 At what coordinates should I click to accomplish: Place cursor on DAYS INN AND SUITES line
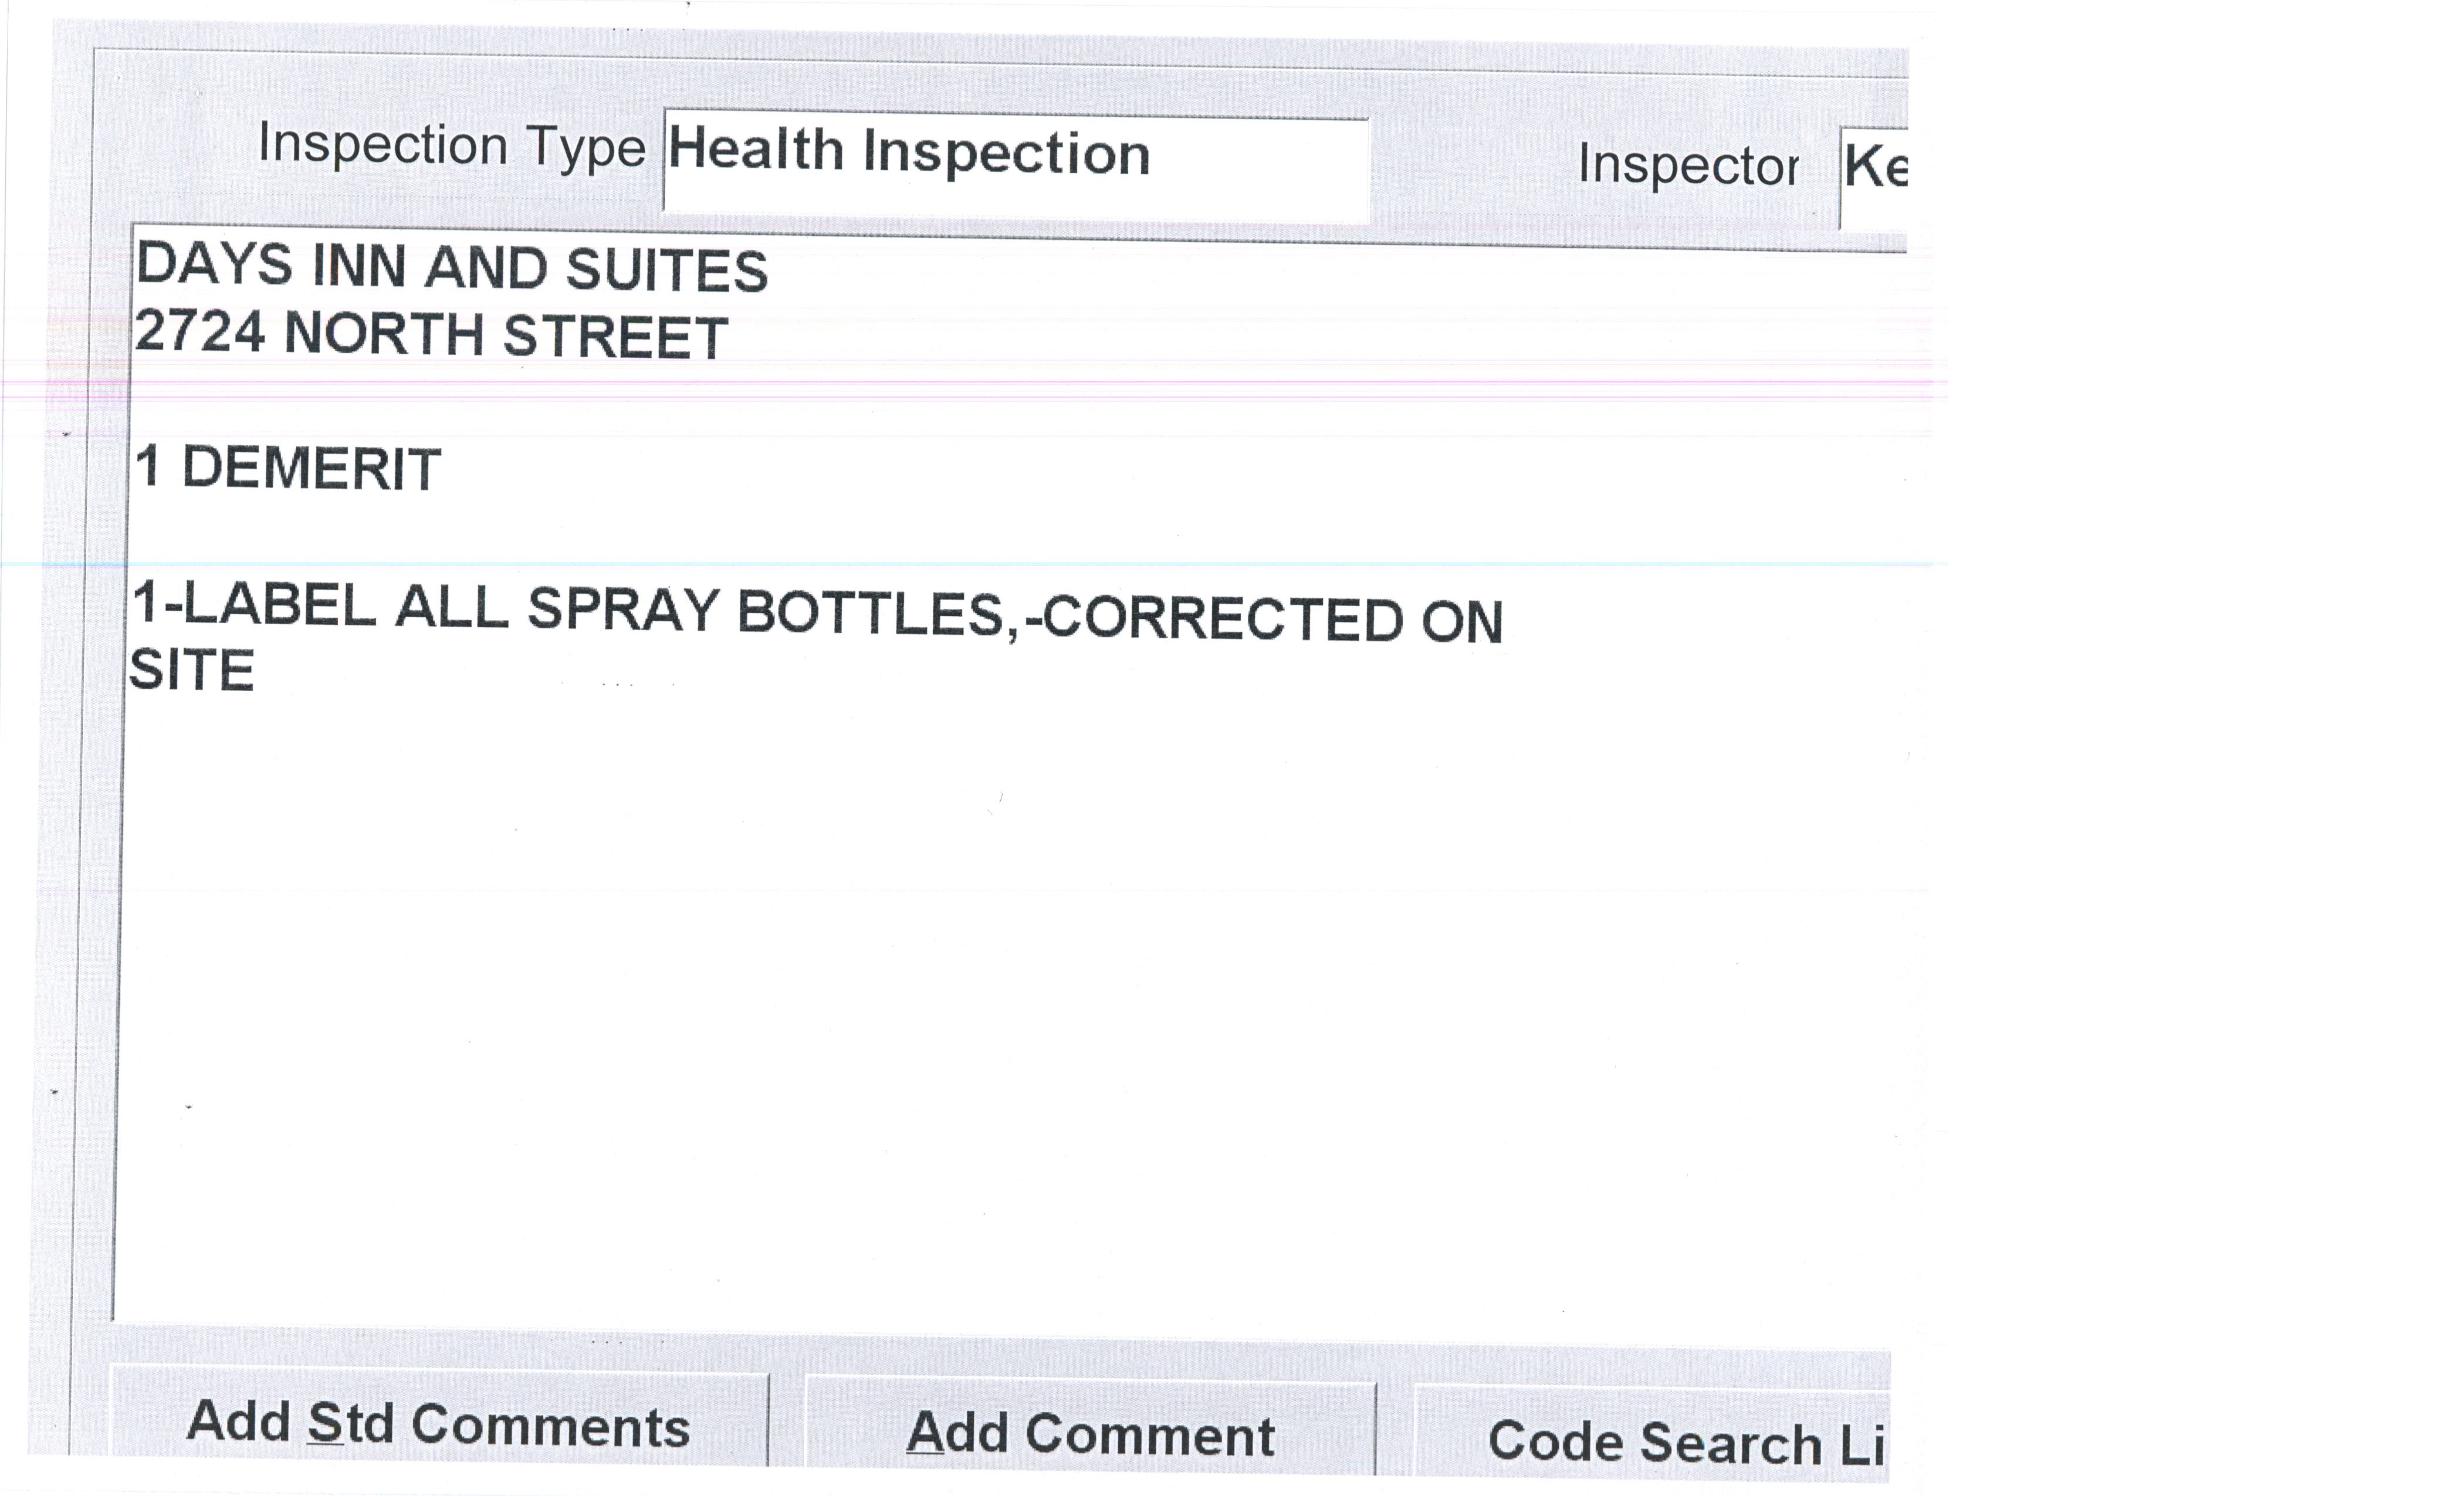pyautogui.click(x=452, y=268)
